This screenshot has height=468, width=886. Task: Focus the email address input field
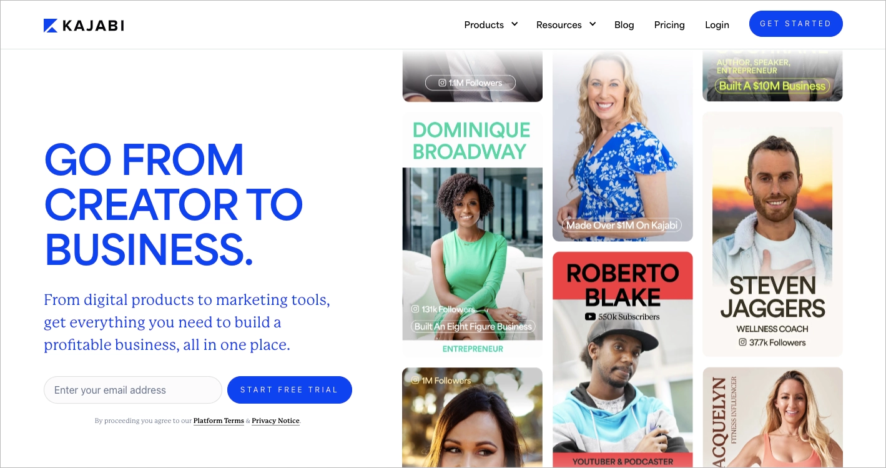132,390
